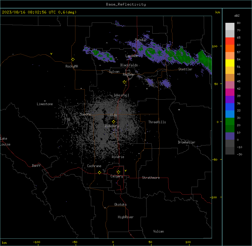Click the yellow diamond marker above Calgary label
Screen dimensions: 252x246
[x=118, y=172]
